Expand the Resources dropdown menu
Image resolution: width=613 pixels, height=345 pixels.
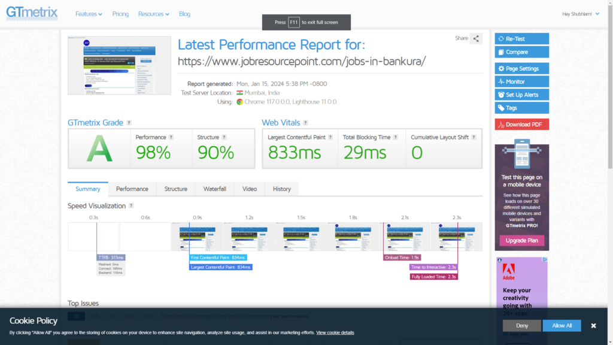(x=154, y=14)
